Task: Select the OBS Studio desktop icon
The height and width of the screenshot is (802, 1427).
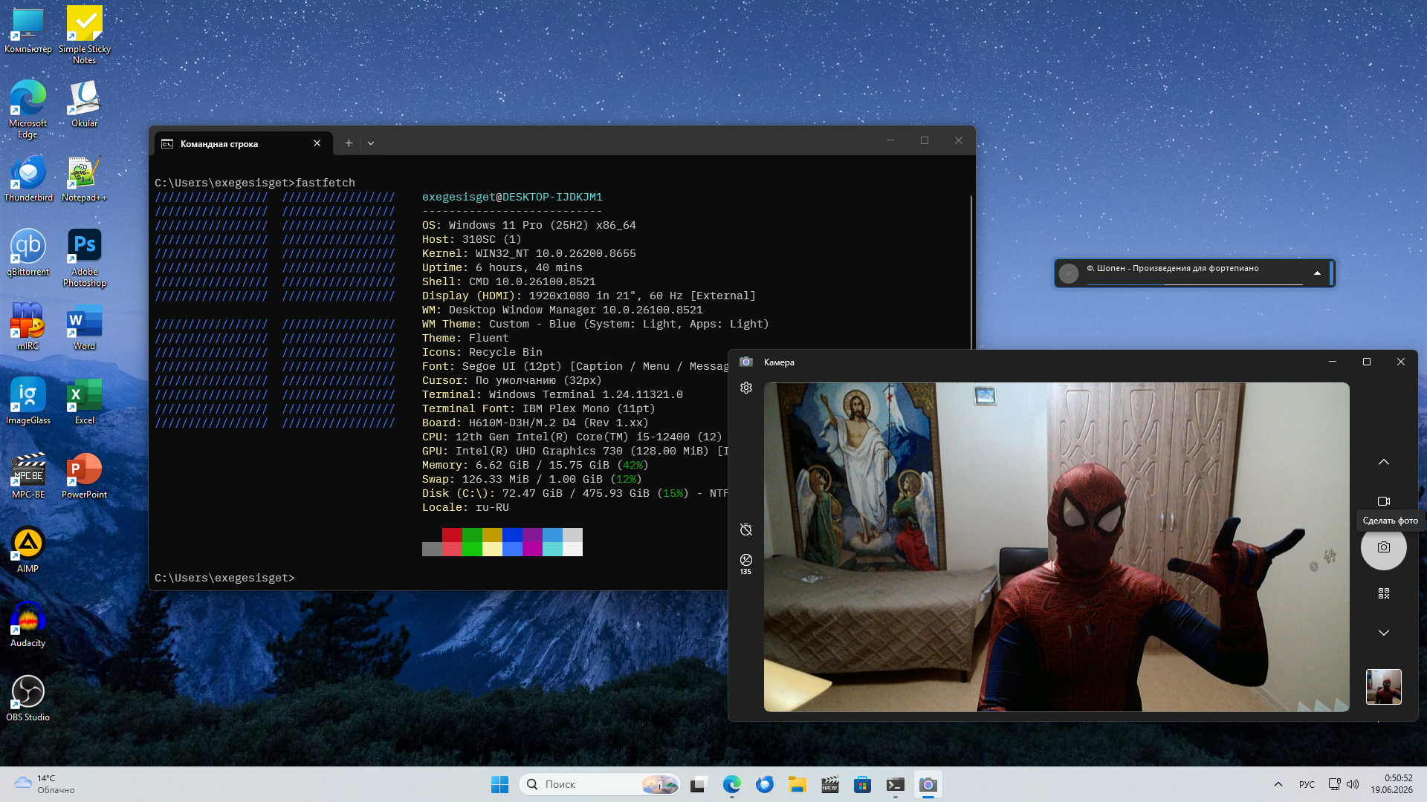Action: click(28, 698)
